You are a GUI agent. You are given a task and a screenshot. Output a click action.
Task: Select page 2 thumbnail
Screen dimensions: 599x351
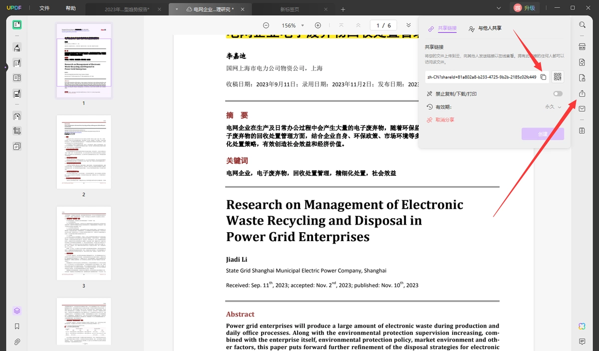point(84,152)
